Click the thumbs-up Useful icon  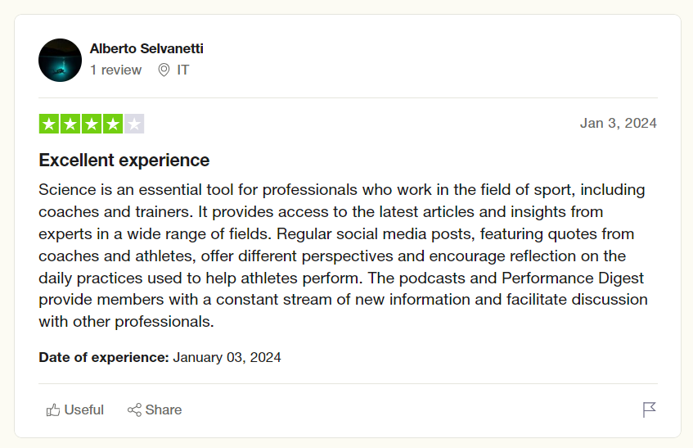pyautogui.click(x=53, y=410)
